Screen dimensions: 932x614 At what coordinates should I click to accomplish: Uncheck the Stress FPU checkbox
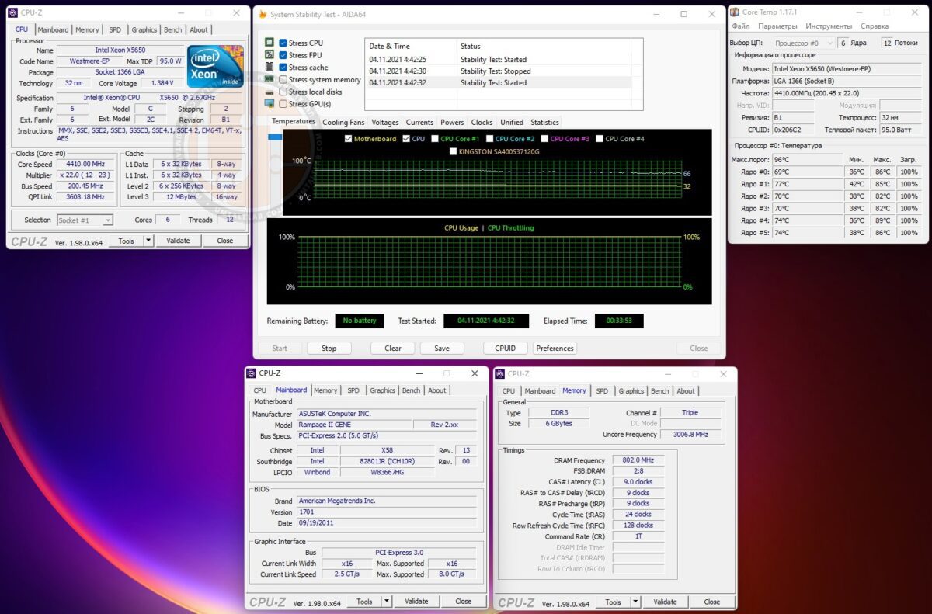pos(283,55)
